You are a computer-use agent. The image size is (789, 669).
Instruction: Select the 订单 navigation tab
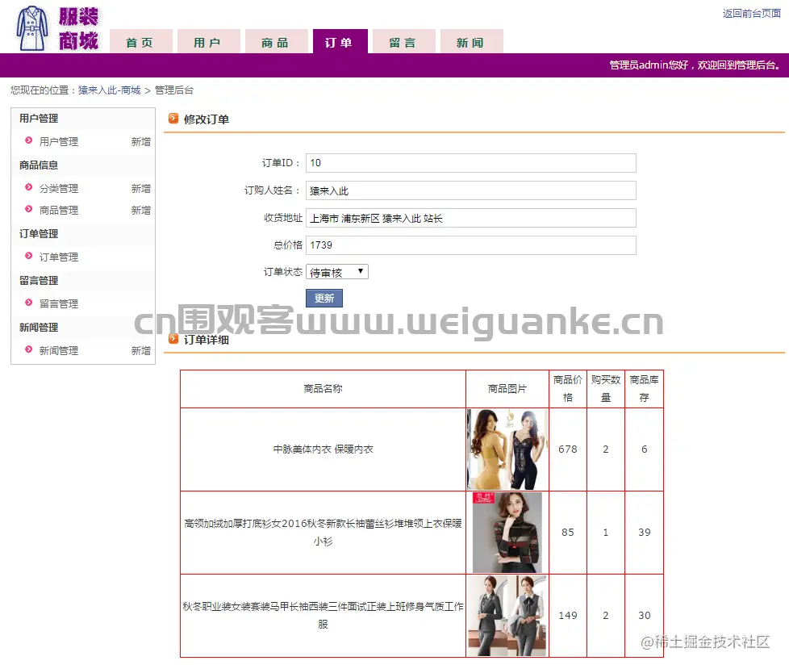coord(340,41)
